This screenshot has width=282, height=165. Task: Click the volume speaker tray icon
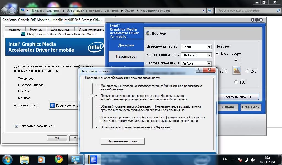tap(253, 159)
